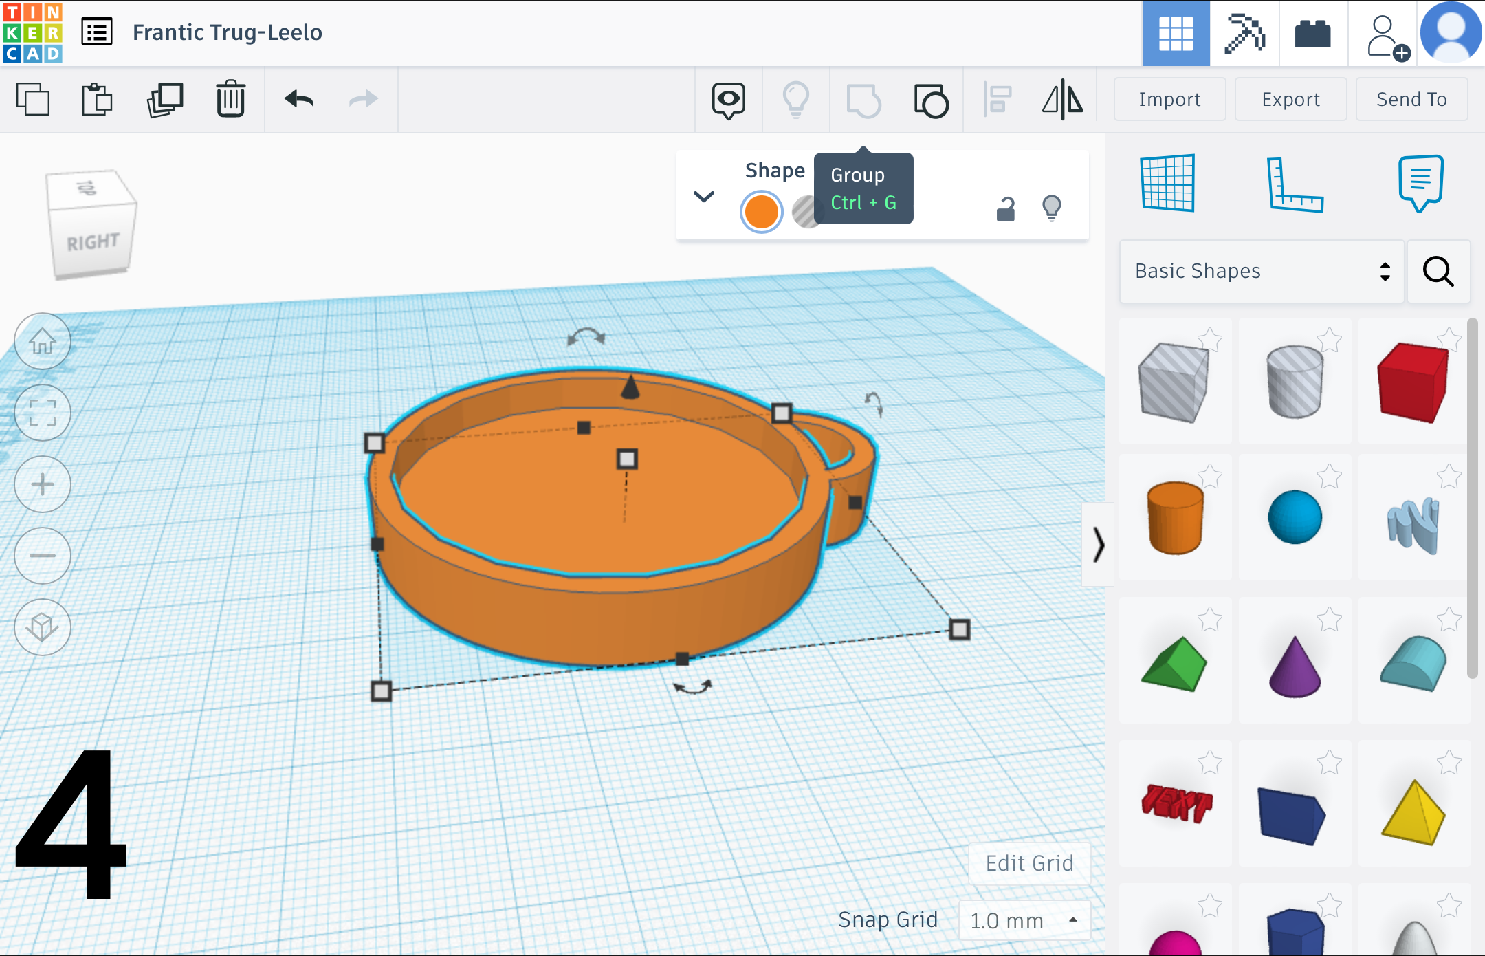The height and width of the screenshot is (956, 1485).
Task: Click the Mirror tool icon
Action: point(1063,100)
